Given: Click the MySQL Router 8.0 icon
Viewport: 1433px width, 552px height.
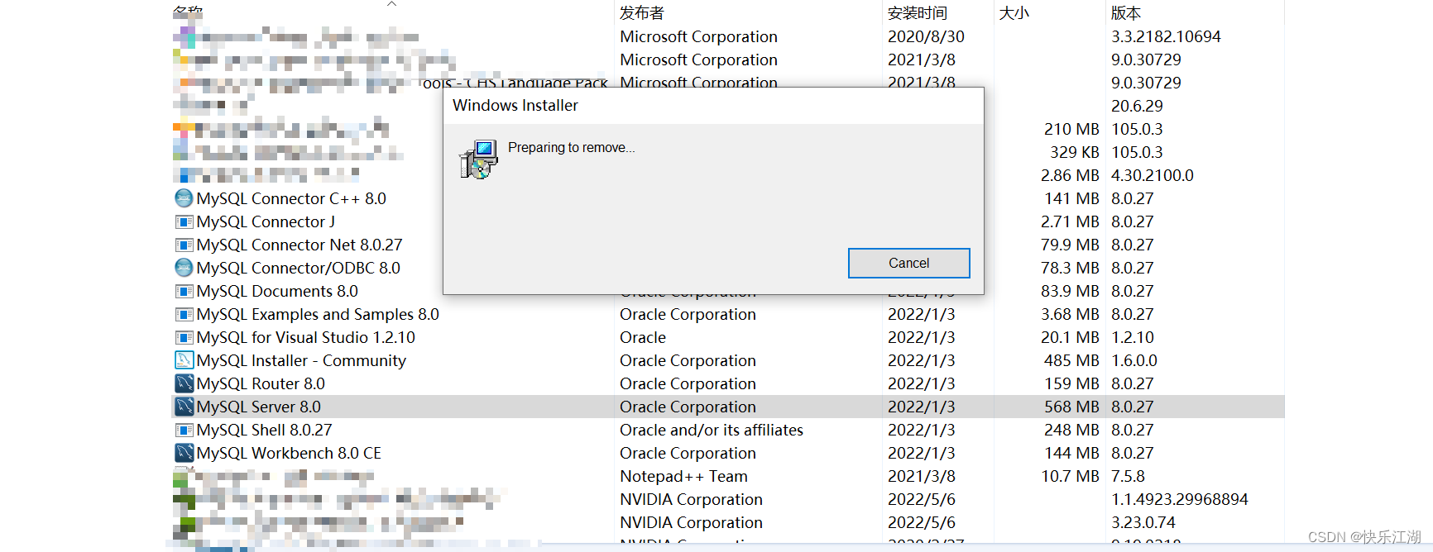Looking at the screenshot, I should point(184,383).
